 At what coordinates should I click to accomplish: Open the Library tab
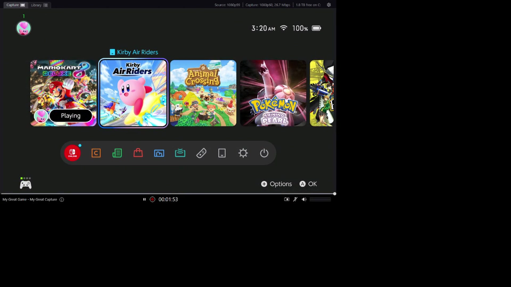[39, 5]
